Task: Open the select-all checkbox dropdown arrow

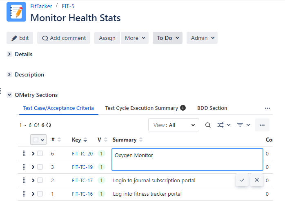Action: pos(42,140)
